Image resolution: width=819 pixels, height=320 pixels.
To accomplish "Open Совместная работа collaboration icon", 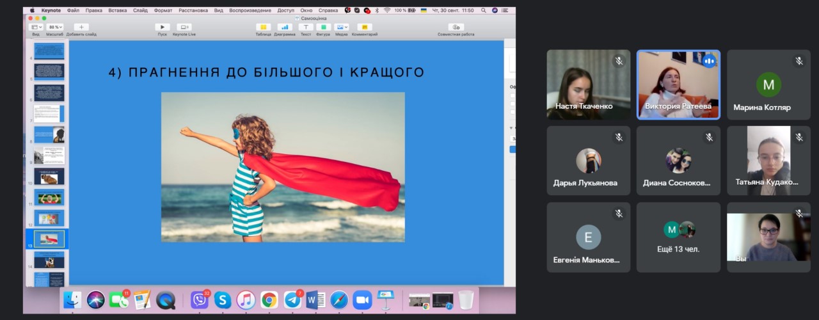I will point(456,28).
